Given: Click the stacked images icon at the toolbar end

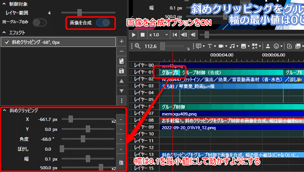Looking at the screenshot, I should [297, 46].
